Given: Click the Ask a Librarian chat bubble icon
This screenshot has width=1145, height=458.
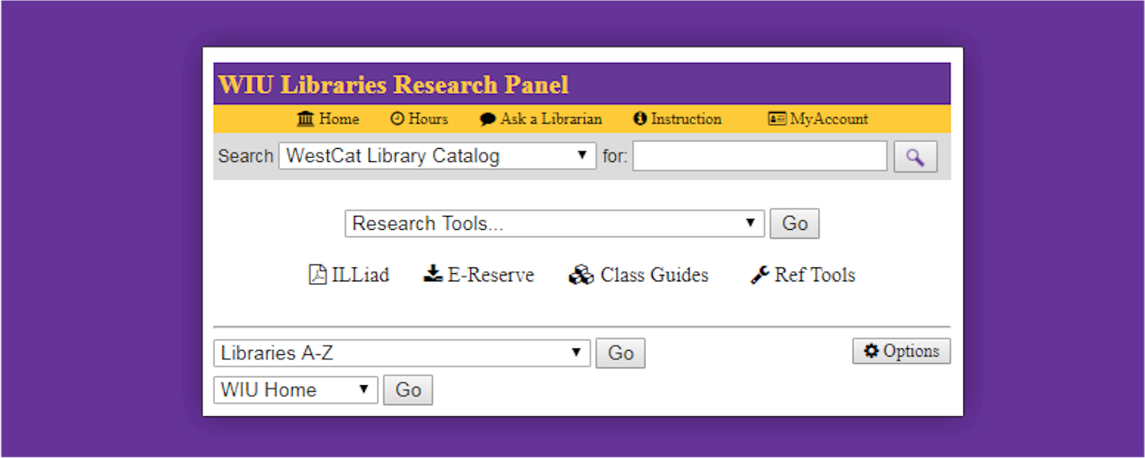Looking at the screenshot, I should pyautogui.click(x=488, y=119).
